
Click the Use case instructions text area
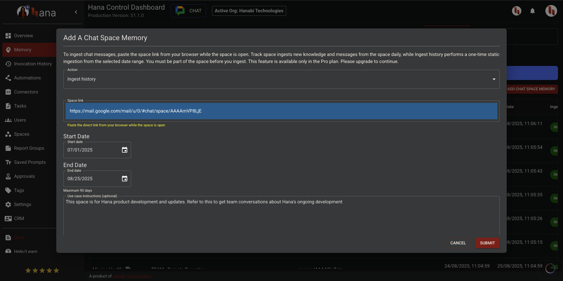pos(281,216)
